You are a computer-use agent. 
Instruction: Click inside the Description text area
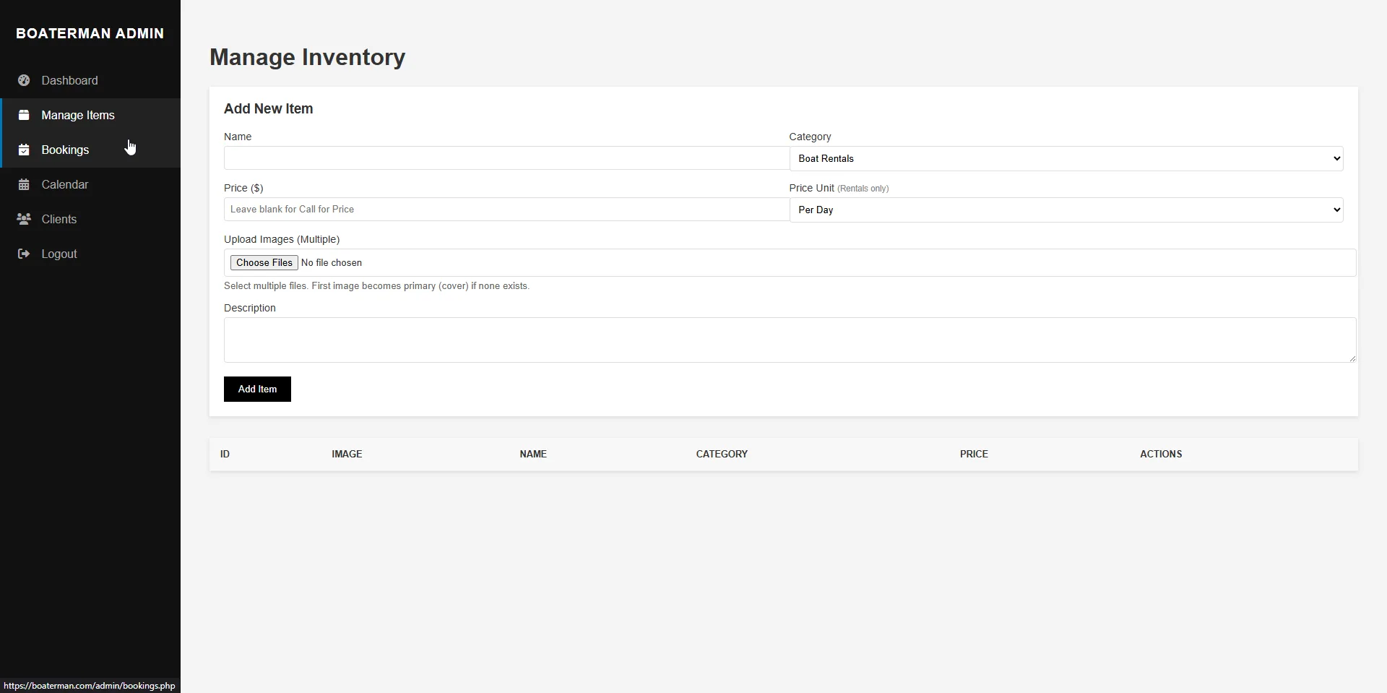pos(789,340)
